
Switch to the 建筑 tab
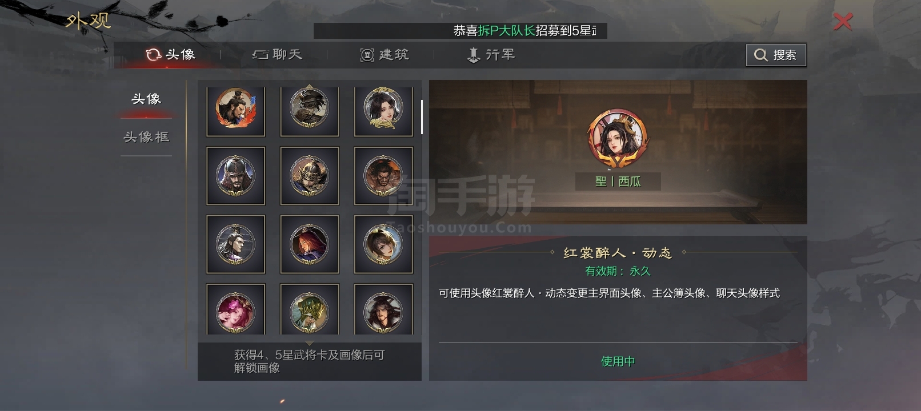(384, 55)
